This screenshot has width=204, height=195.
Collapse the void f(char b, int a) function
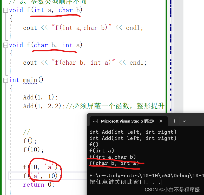click(5, 45)
